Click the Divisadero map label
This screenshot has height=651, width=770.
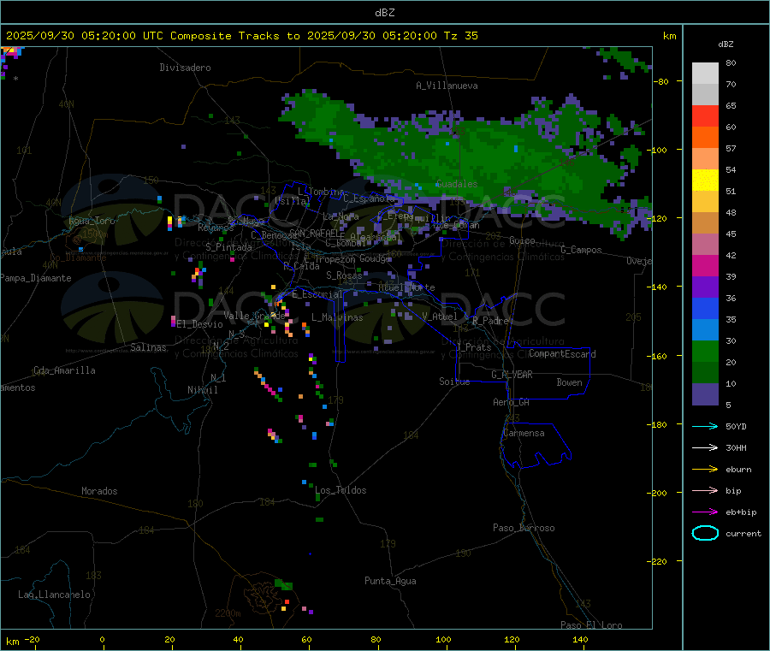185,68
